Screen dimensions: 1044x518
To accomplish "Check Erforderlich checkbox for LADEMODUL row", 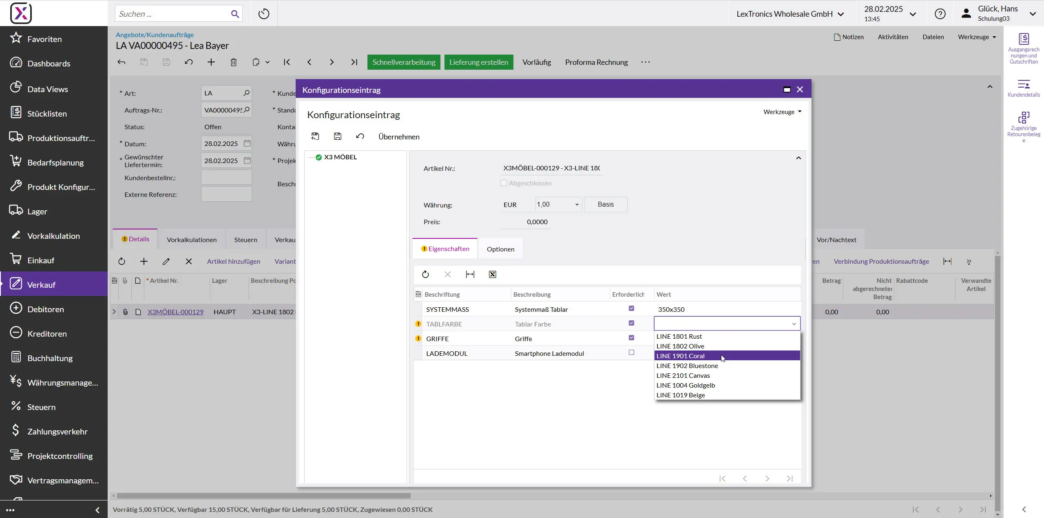I will [631, 353].
